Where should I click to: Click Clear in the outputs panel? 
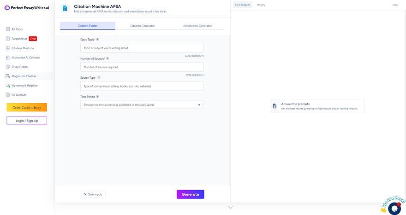pos(395,5)
